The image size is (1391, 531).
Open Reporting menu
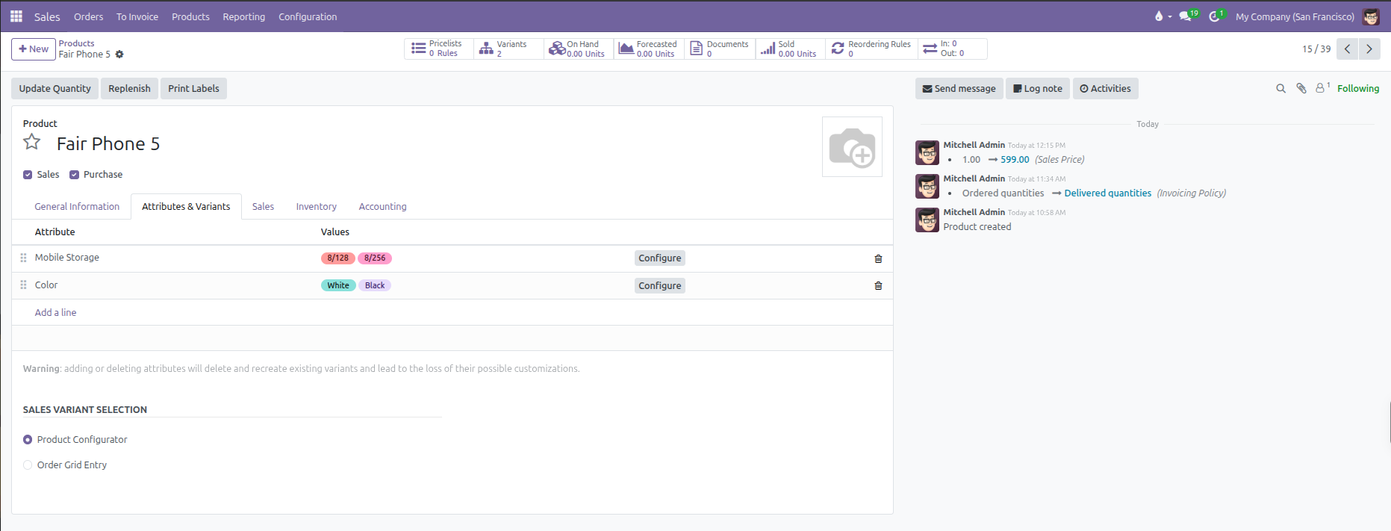coord(243,16)
